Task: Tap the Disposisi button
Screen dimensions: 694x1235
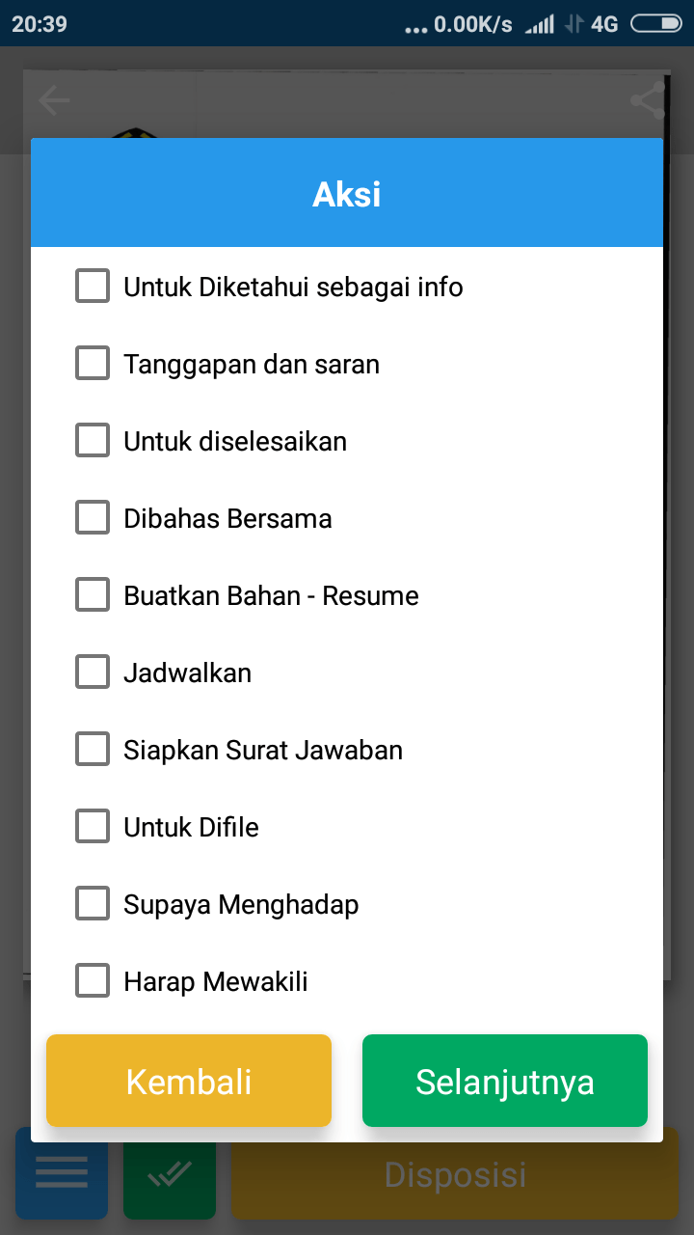Action: pyautogui.click(x=455, y=1173)
